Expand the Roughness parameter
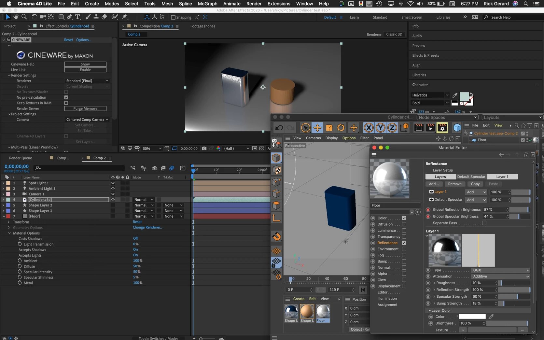Screen dimensions: 544x340 pyautogui.click(x=434, y=283)
